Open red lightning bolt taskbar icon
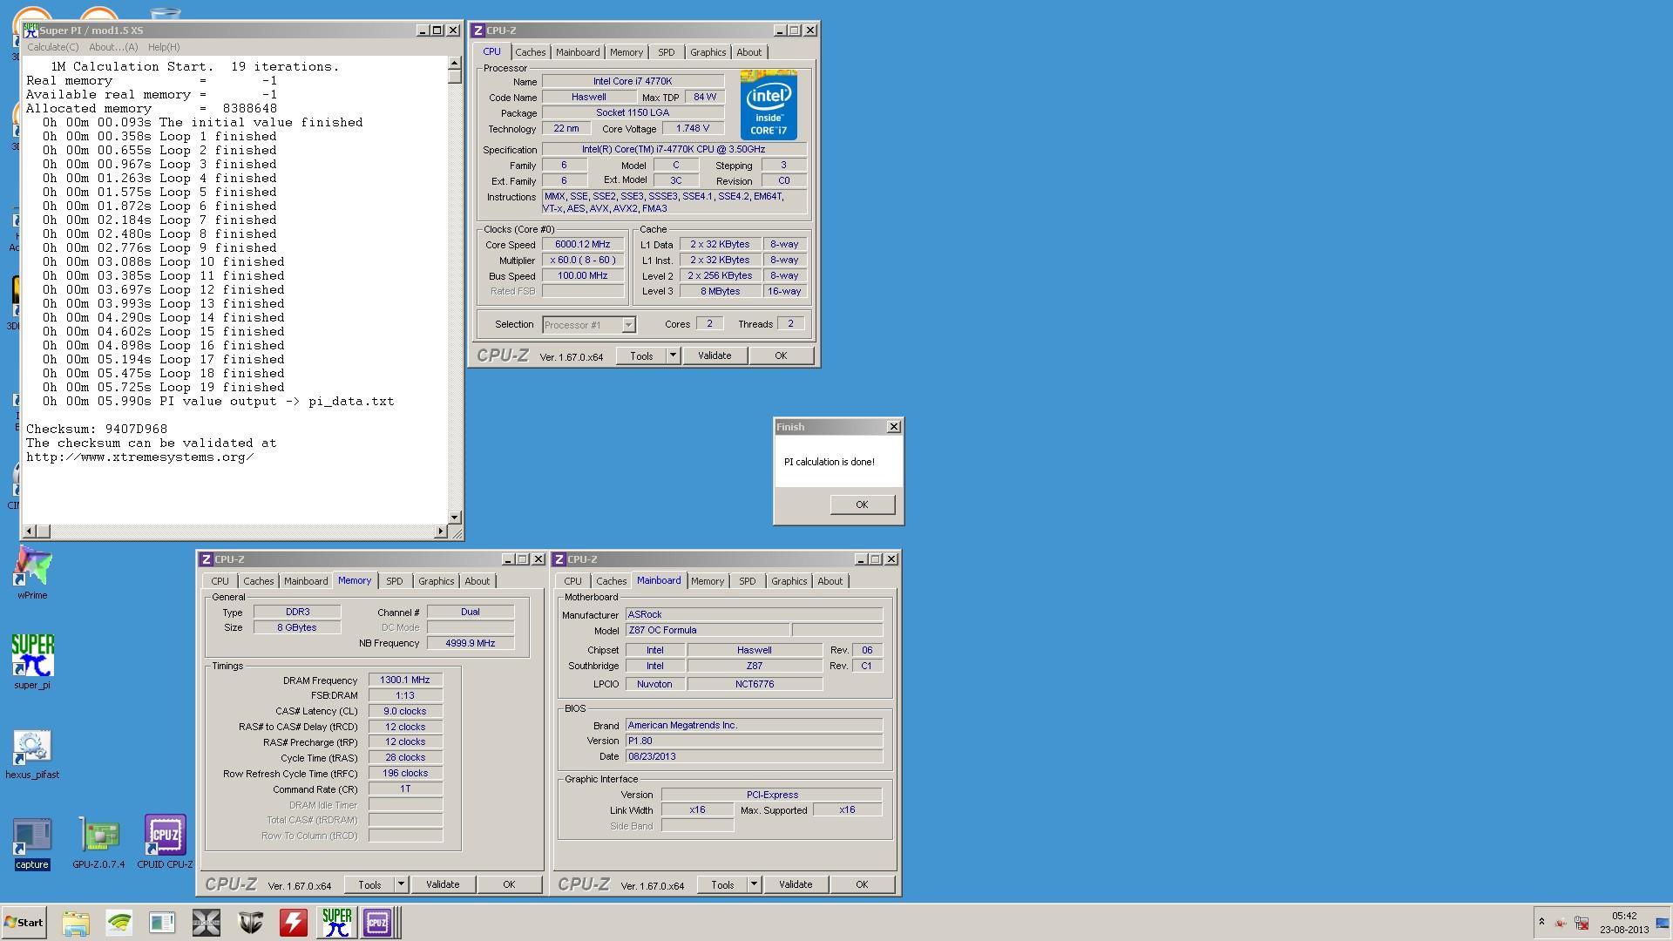This screenshot has width=1673, height=941. pos(294,923)
